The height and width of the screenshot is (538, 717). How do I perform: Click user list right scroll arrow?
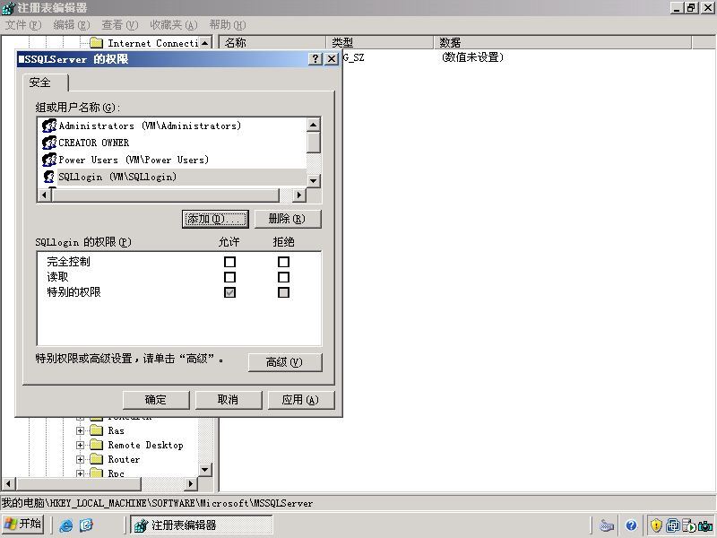(x=298, y=195)
